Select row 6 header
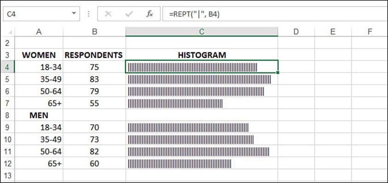The image size is (388, 183). [7, 91]
